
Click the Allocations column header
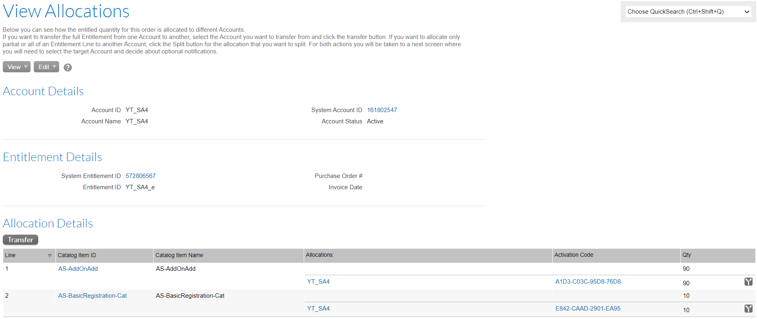click(428, 256)
